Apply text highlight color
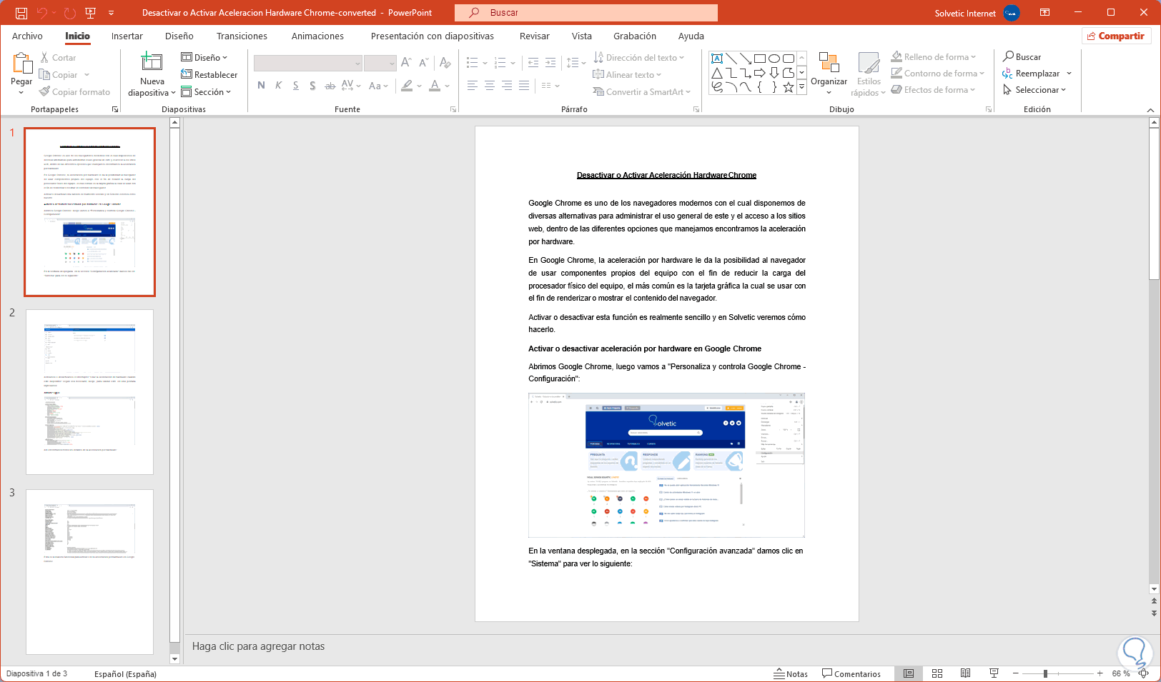 pyautogui.click(x=407, y=86)
